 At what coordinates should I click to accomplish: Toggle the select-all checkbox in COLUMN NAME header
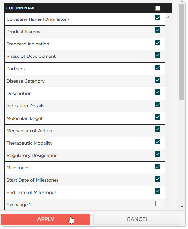coord(157,8)
